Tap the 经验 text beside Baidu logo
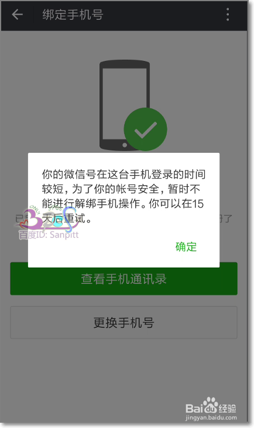Screen dimensions: 254x428 click(227, 408)
